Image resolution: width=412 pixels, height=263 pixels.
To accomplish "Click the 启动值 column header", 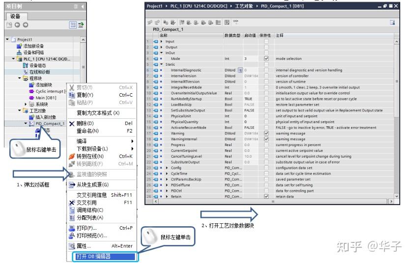I will coord(250,35).
